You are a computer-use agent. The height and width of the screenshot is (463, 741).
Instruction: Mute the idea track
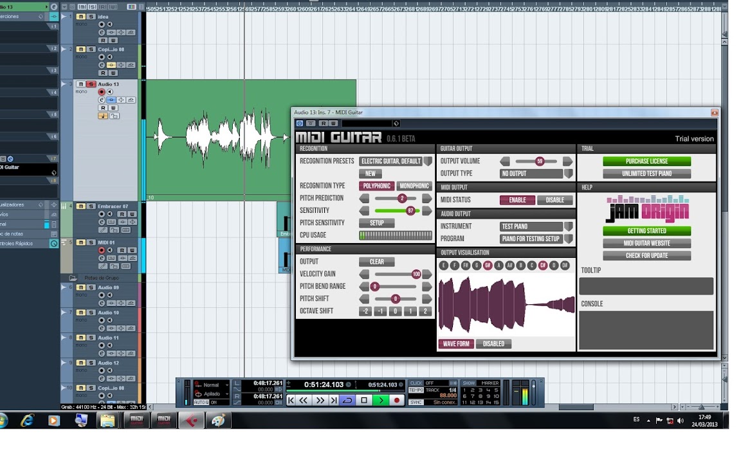[80, 17]
